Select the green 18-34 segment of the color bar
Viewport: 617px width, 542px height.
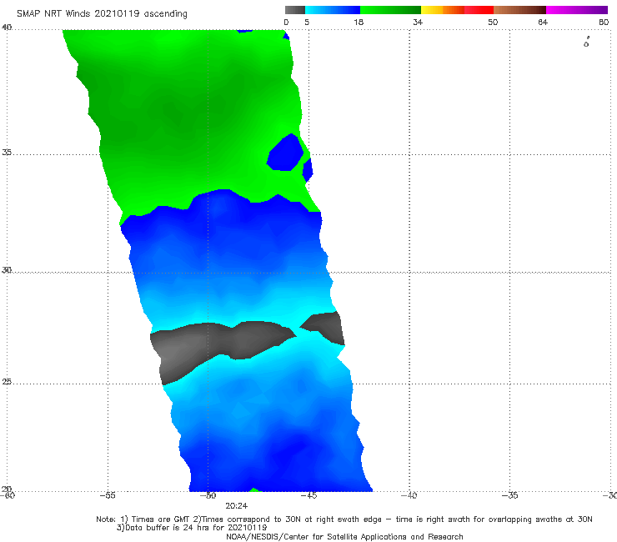point(390,10)
